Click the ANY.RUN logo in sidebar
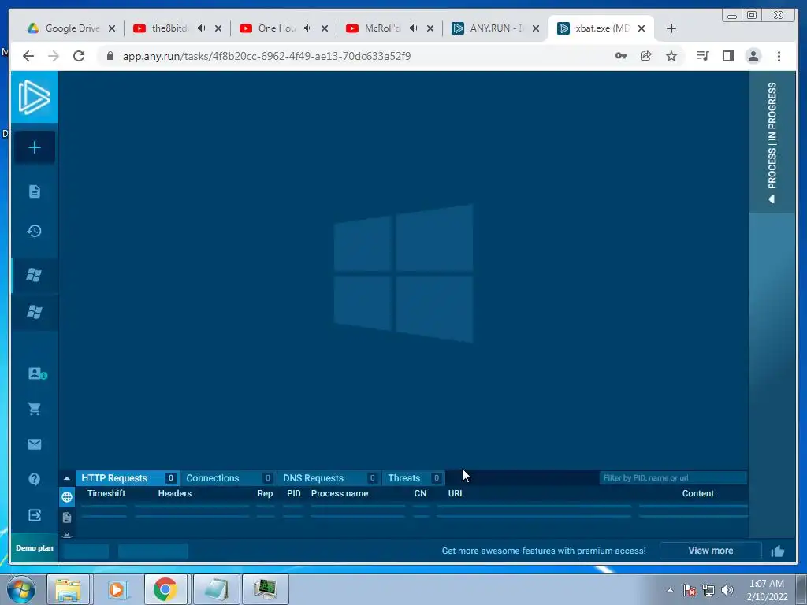The height and width of the screenshot is (605, 807). pos(35,97)
